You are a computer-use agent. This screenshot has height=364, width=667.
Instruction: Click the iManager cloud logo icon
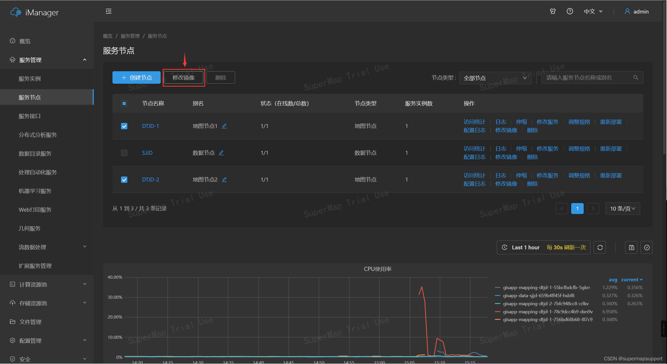tap(16, 12)
